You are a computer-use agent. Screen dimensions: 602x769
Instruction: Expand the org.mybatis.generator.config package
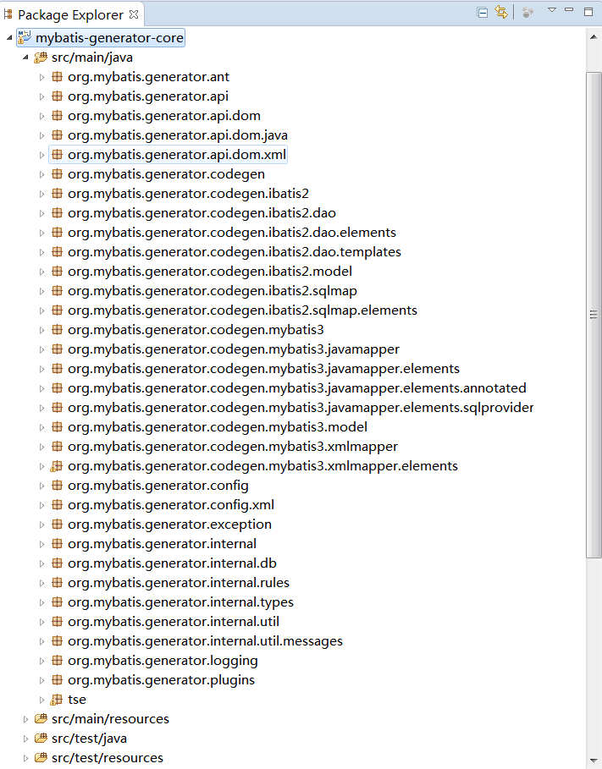click(41, 486)
